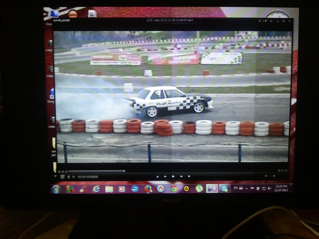
Task: Click the search icon in title bar
Action: pyautogui.click(x=260, y=21)
